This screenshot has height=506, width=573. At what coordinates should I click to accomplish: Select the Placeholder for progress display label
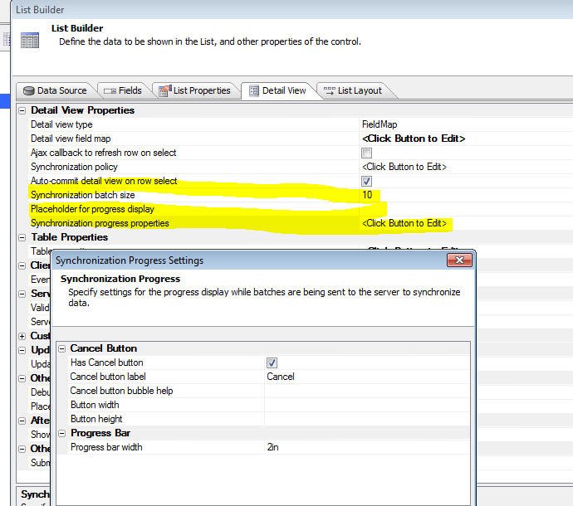[x=92, y=209]
